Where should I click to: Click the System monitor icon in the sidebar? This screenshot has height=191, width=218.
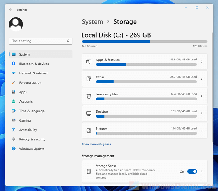click(x=13, y=54)
